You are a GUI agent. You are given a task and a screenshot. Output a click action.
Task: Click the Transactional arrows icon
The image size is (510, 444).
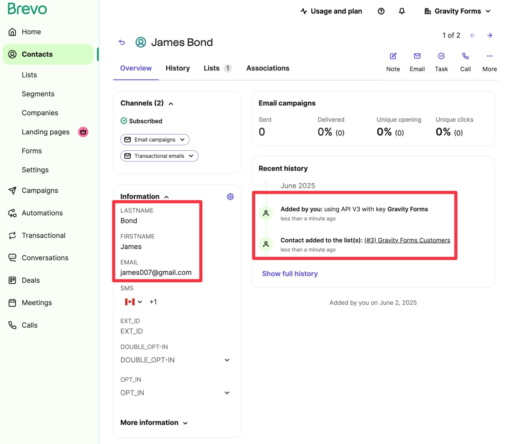[x=12, y=235]
